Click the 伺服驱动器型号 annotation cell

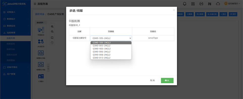(x=79, y=38)
